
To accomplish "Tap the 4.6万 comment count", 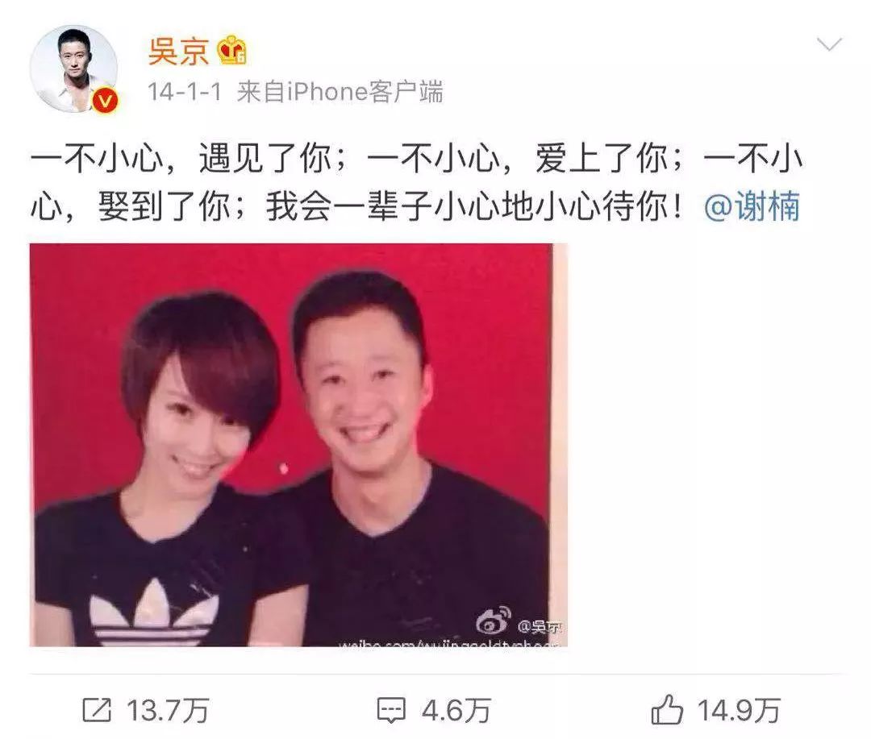I will point(456,710).
